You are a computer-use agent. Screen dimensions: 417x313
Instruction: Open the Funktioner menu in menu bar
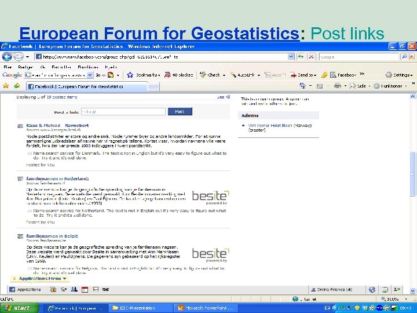[x=88, y=67]
